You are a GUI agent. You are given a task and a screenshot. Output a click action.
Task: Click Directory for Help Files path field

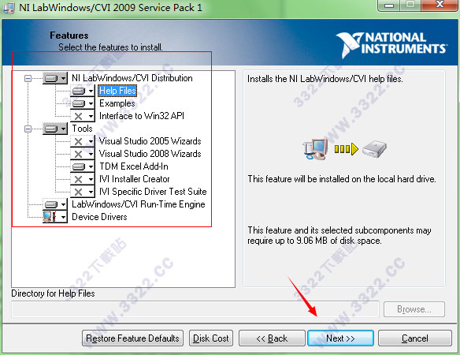point(195,309)
